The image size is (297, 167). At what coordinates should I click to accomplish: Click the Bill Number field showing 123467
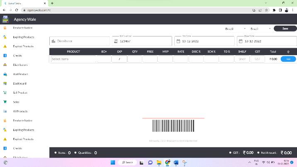tap(142, 41)
